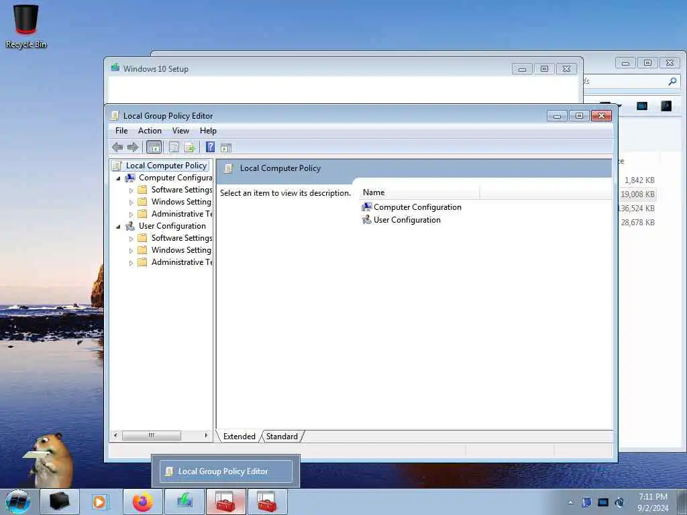Image resolution: width=687 pixels, height=515 pixels.
Task: Click the Windows Settings folder icon under User Configuration
Action: point(142,249)
